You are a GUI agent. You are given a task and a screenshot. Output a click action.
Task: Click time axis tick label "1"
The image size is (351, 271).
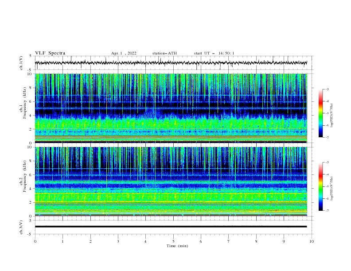click(62, 241)
